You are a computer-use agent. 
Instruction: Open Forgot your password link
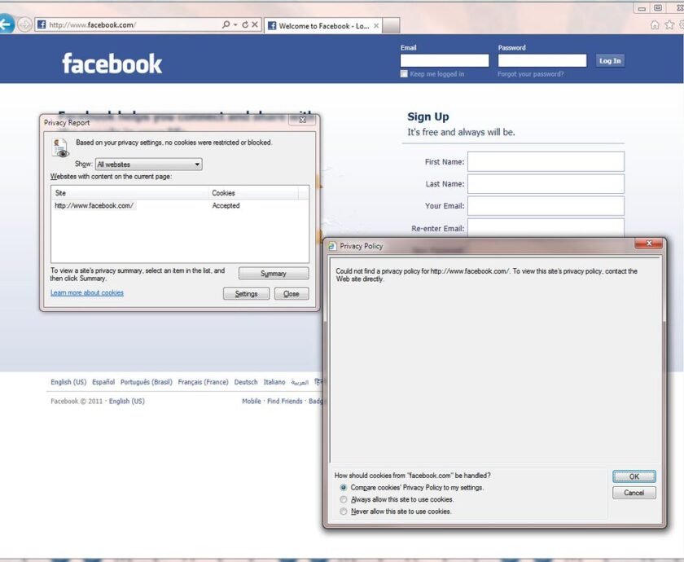(530, 74)
